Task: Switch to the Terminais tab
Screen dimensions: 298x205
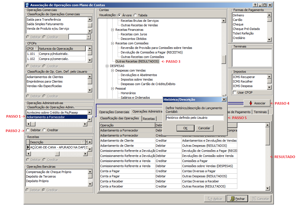Action: coord(260,112)
